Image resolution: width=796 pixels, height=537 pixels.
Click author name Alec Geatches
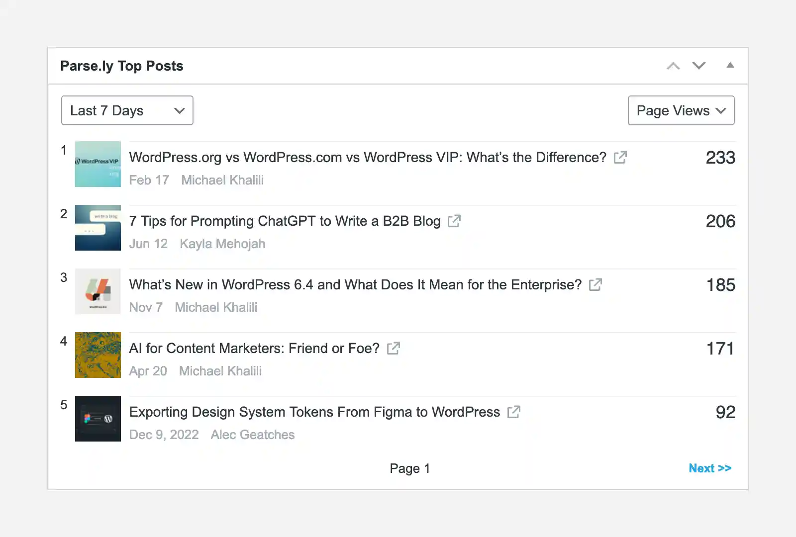click(252, 435)
